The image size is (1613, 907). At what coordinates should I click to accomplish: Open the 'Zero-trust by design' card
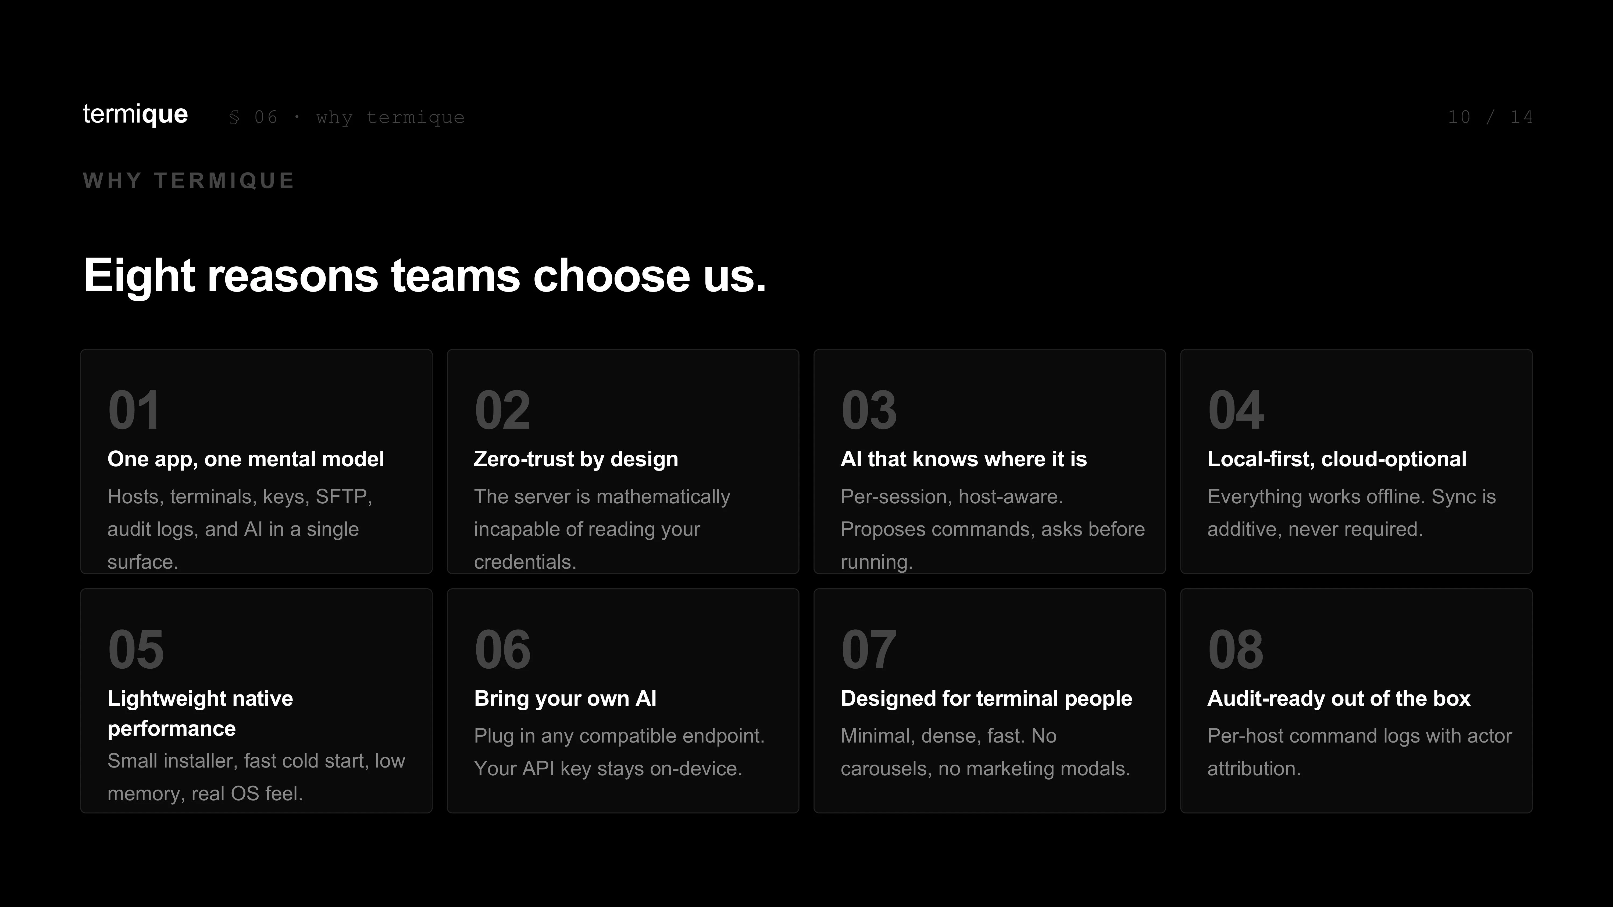(x=623, y=461)
